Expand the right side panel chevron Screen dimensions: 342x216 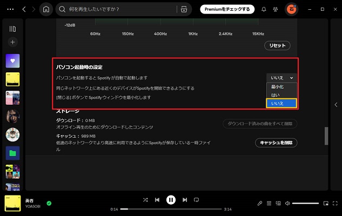click(x=336, y=105)
